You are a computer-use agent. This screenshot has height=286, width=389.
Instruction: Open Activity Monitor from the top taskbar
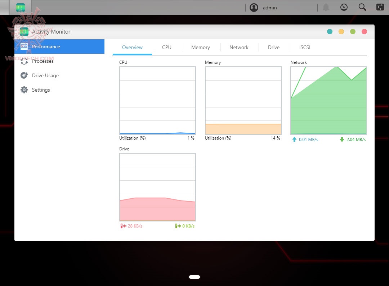coord(20,8)
